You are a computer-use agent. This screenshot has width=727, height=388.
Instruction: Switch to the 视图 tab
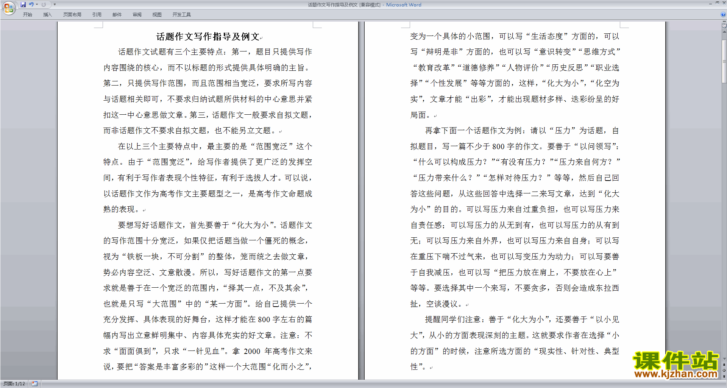pos(157,15)
